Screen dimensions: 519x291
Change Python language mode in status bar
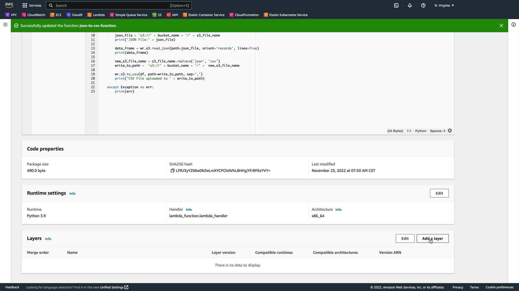pyautogui.click(x=421, y=131)
